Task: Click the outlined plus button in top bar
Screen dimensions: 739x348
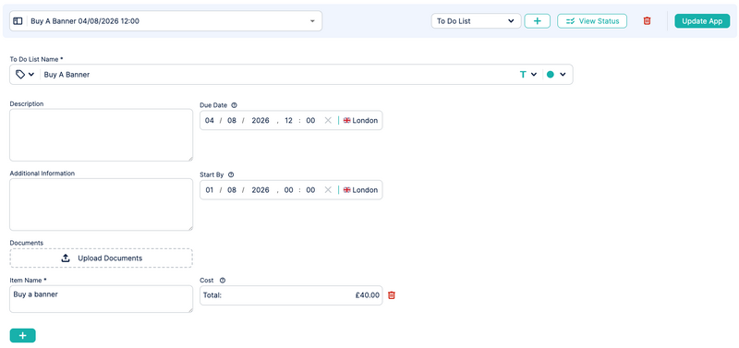Action: [x=538, y=21]
